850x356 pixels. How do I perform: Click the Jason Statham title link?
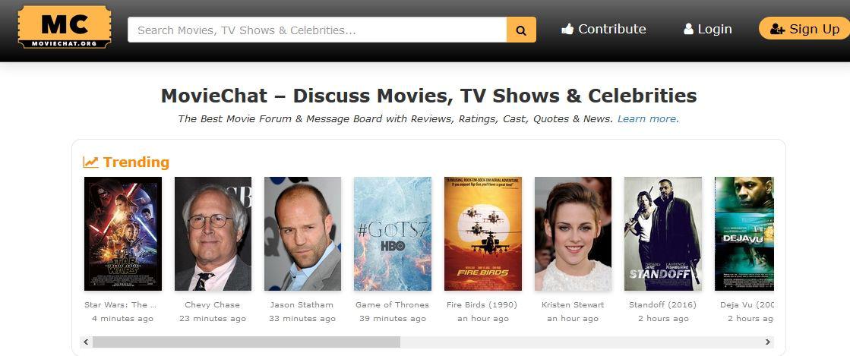[x=302, y=304]
